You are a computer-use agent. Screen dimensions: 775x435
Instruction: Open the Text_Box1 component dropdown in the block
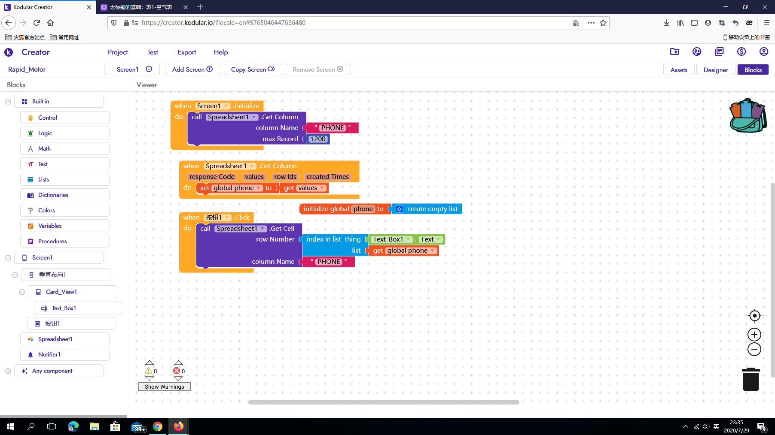point(408,239)
